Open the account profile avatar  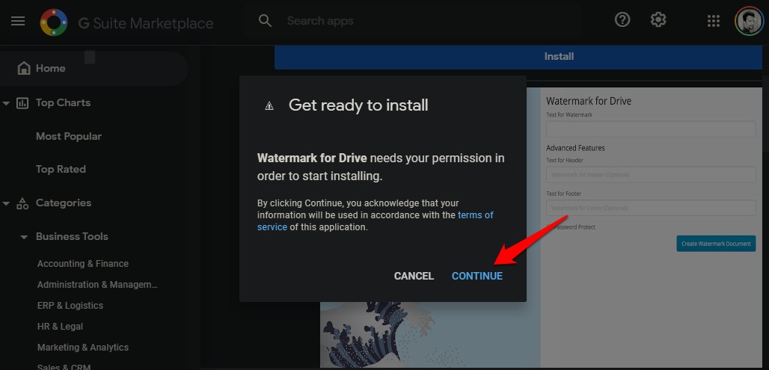tap(749, 21)
